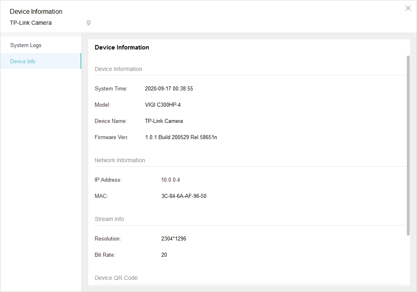Click the Resolution label
Image resolution: width=417 pixels, height=292 pixels.
(x=108, y=238)
